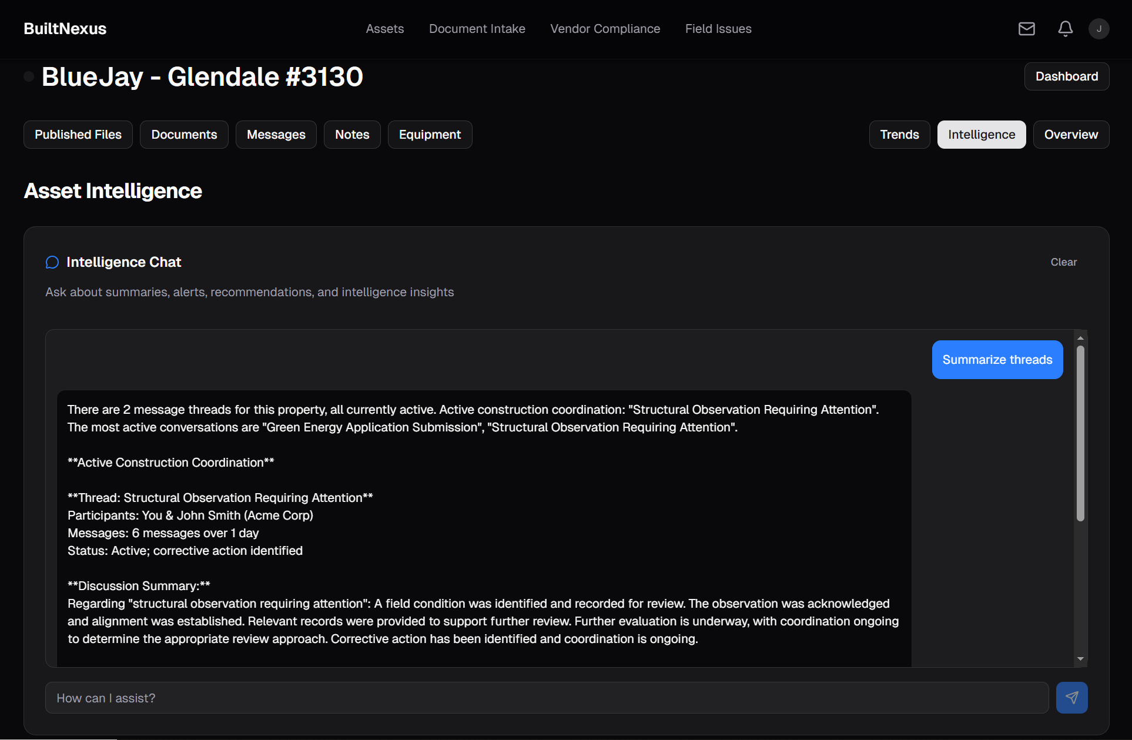Screen dimensions: 1132x740
Task: Click the chat scrollbar down arrow
Action: pyautogui.click(x=1080, y=658)
